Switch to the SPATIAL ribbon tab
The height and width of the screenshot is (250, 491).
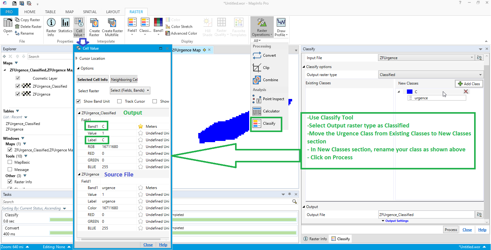point(90,12)
